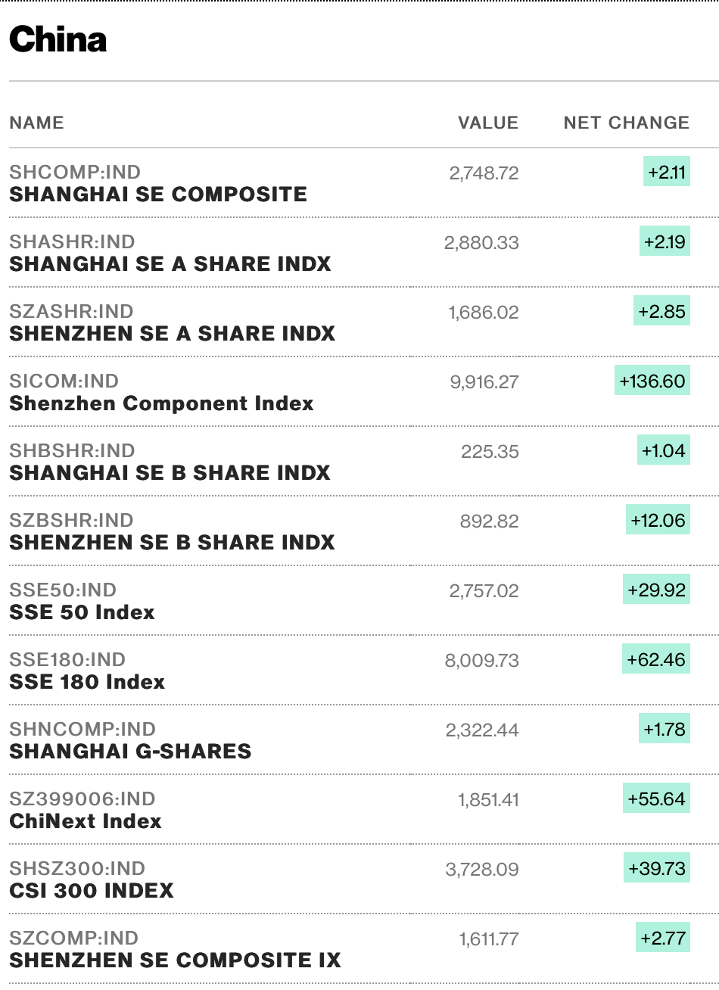719x990 pixels.
Task: Click the SZCOMP:IND ticker symbol
Action: tap(74, 938)
